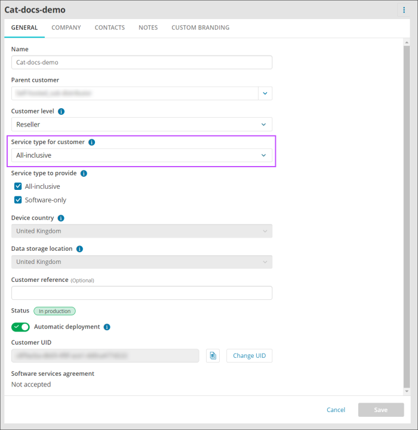Screen dimensions: 418x430
Task: Show info for Device country
Action: [61, 218]
